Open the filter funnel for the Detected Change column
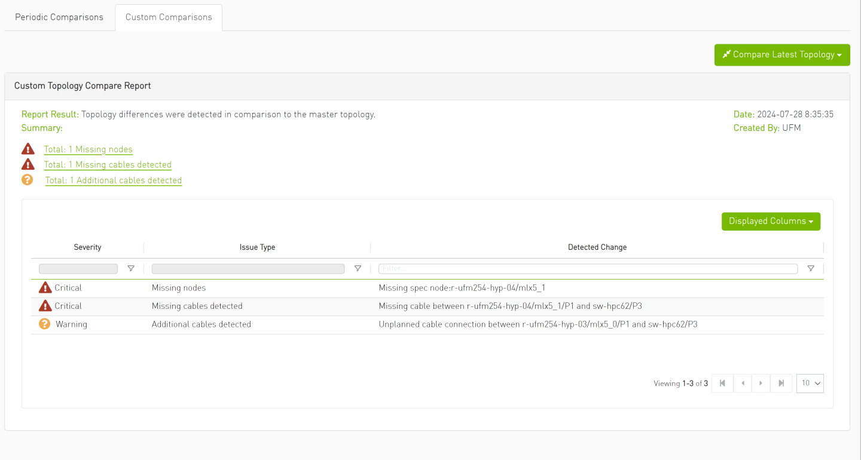861x460 pixels. coord(811,268)
